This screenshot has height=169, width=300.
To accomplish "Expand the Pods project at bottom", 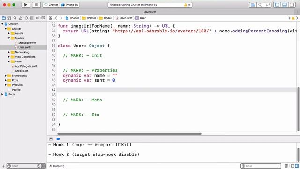I will [2, 94].
